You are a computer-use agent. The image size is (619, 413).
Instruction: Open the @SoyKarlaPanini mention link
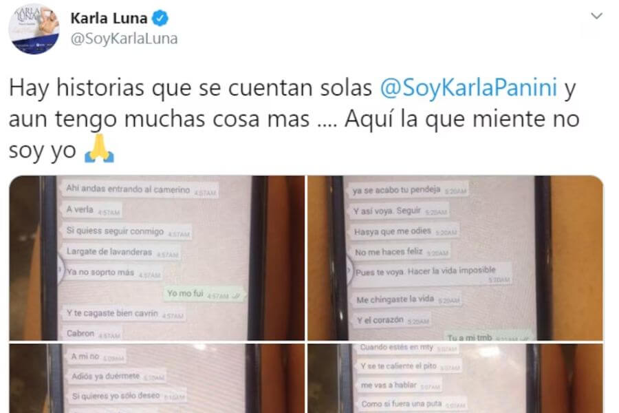tap(468, 87)
